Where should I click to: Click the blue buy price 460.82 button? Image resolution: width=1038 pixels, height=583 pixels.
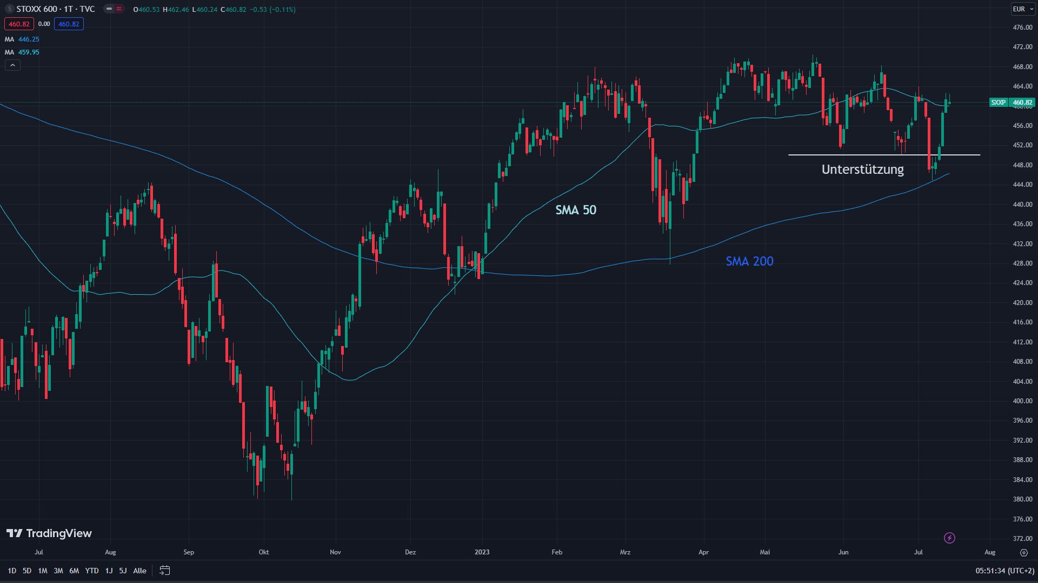pyautogui.click(x=69, y=24)
